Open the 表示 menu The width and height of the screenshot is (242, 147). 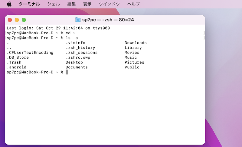(x=87, y=4)
